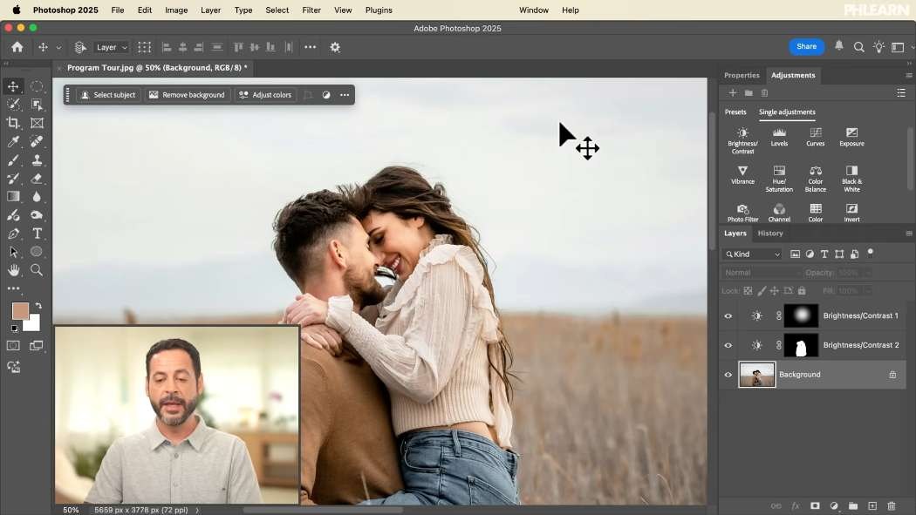Image resolution: width=916 pixels, height=515 pixels.
Task: Switch to the Properties tab
Action: (742, 75)
